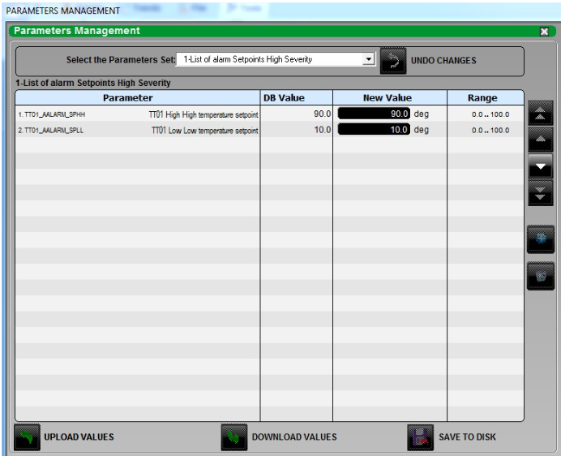Jump to last page with double-down arrow
Screen dimensions: 561x456
540,193
